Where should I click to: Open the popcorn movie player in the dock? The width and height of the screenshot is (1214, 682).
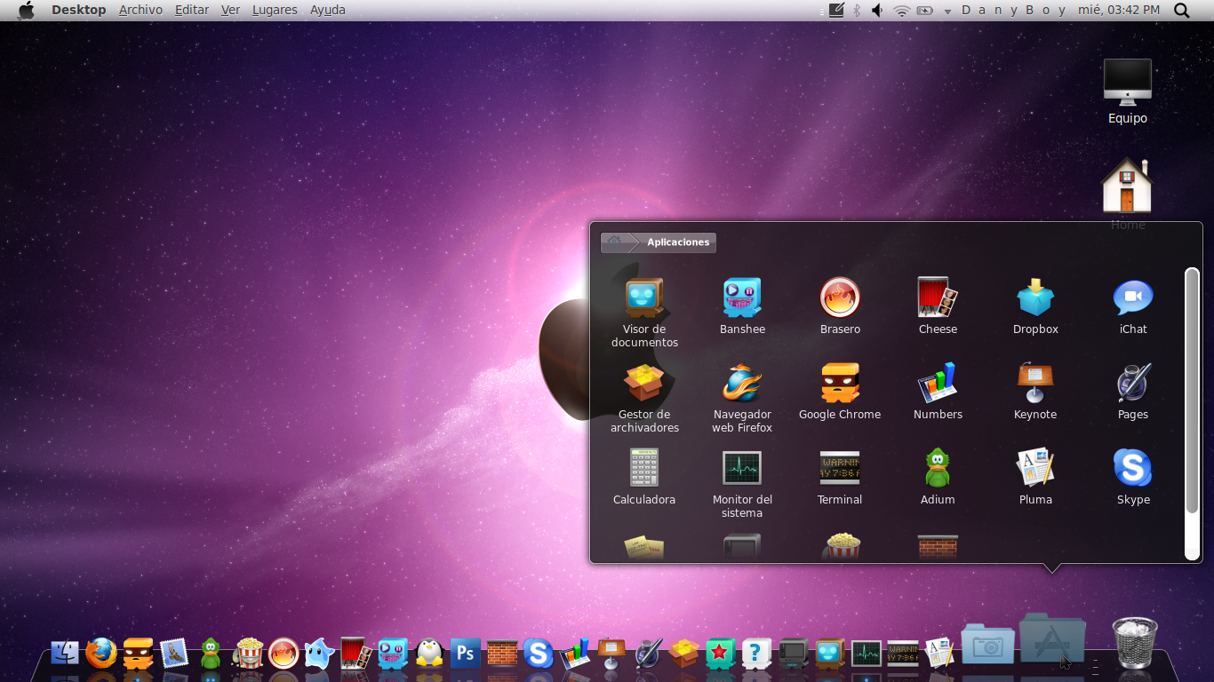[247, 654]
